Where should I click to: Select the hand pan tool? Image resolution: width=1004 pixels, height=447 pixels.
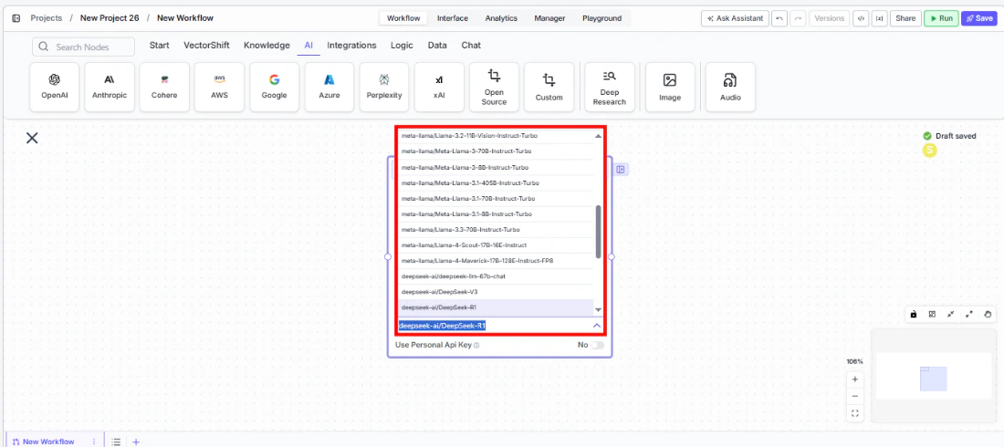point(988,314)
